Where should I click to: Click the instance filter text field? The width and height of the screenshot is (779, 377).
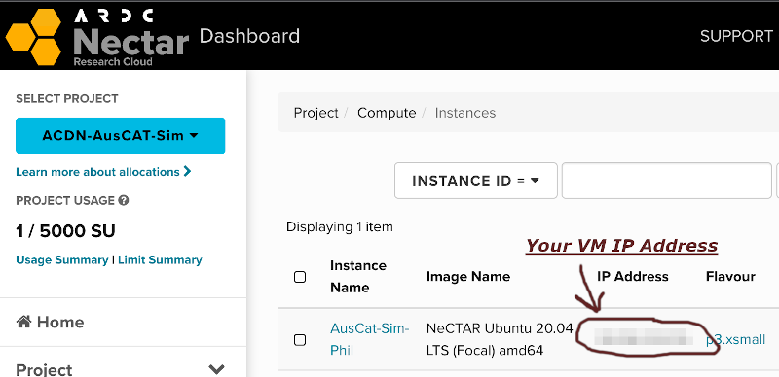point(667,181)
